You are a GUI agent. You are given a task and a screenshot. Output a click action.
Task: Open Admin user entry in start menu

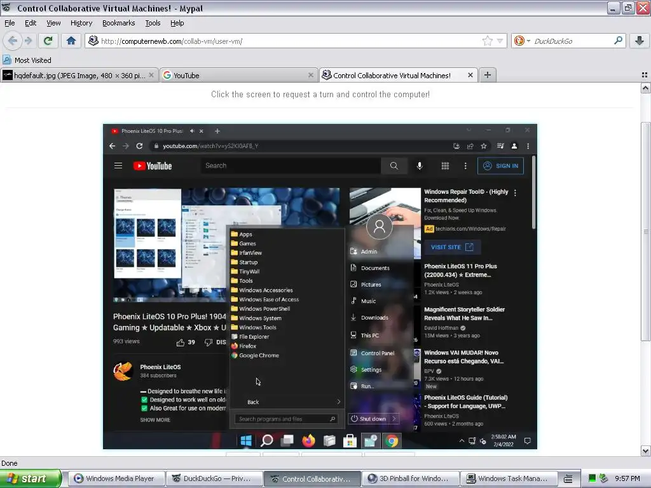(x=364, y=252)
